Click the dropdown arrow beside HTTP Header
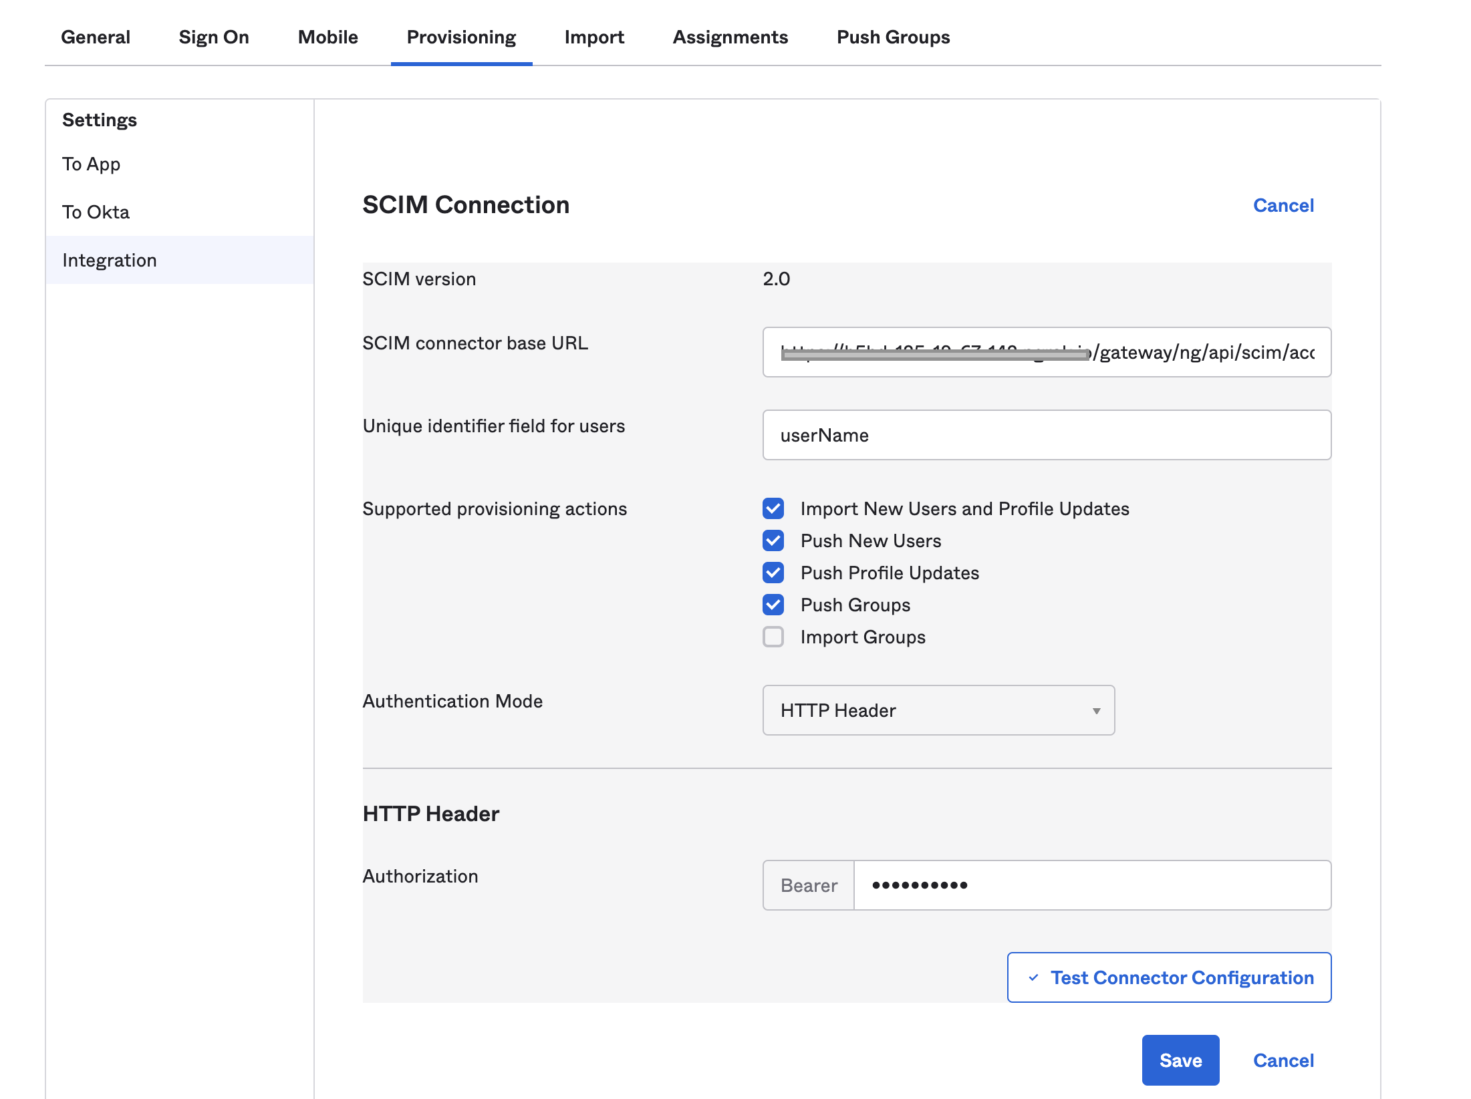This screenshot has width=1471, height=1099. click(1096, 711)
